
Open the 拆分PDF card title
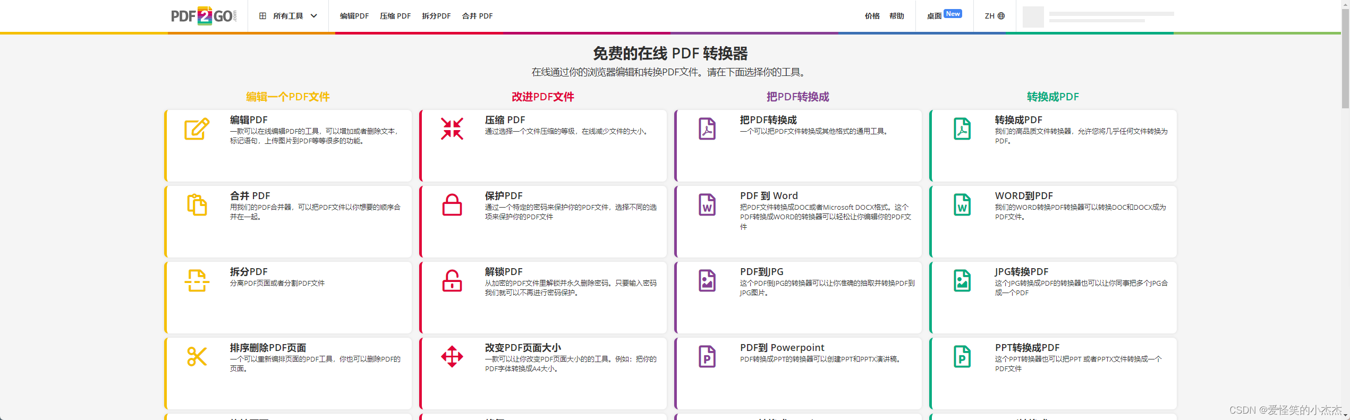pyautogui.click(x=249, y=272)
